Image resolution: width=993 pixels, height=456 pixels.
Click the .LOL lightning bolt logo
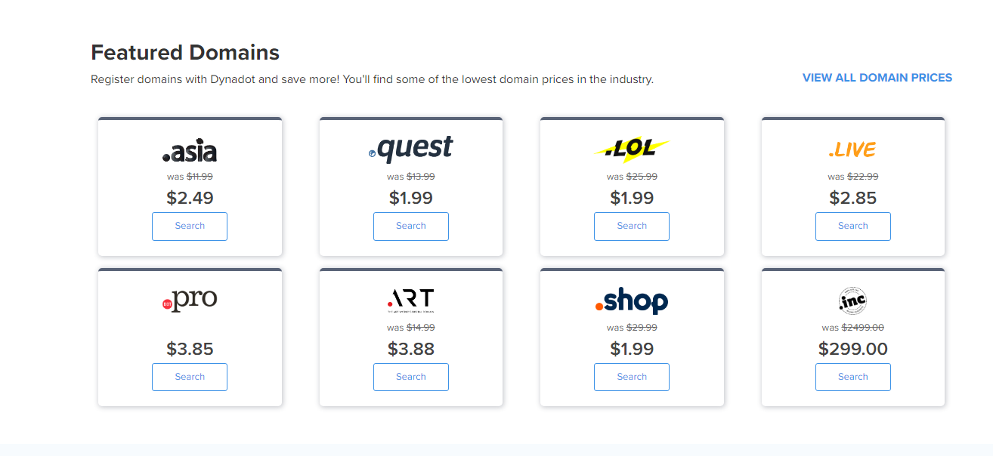[632, 150]
